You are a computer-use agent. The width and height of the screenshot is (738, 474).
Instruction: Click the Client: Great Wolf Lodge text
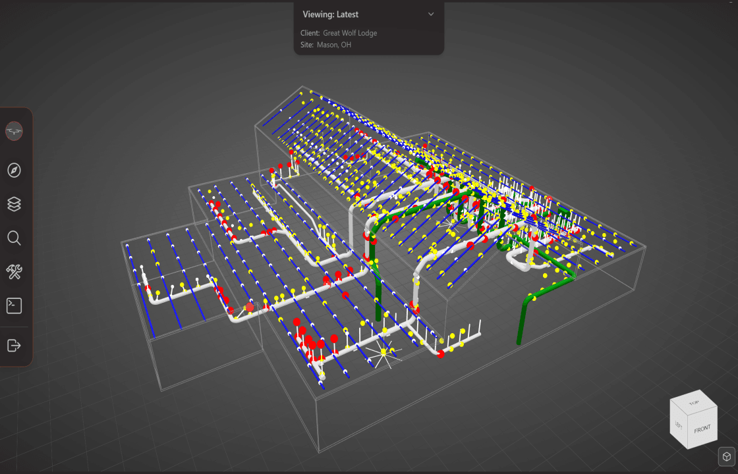(339, 33)
